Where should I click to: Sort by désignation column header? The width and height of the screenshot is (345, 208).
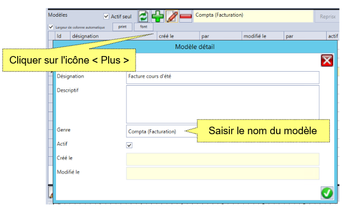point(114,36)
